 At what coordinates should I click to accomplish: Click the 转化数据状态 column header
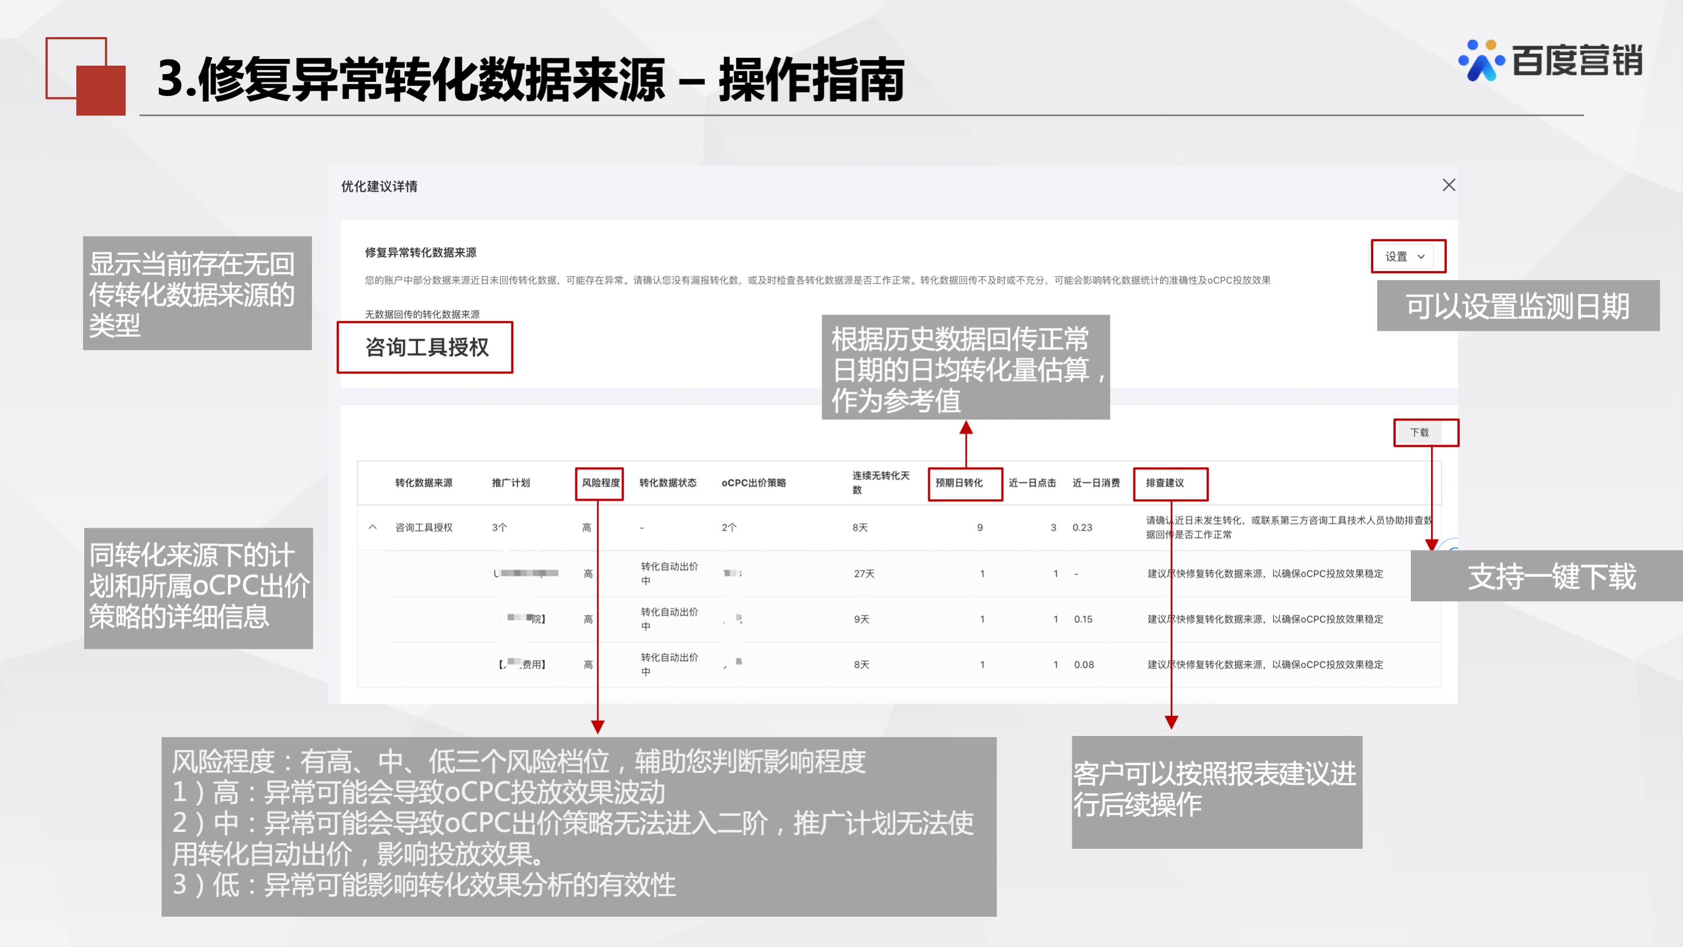(x=669, y=484)
